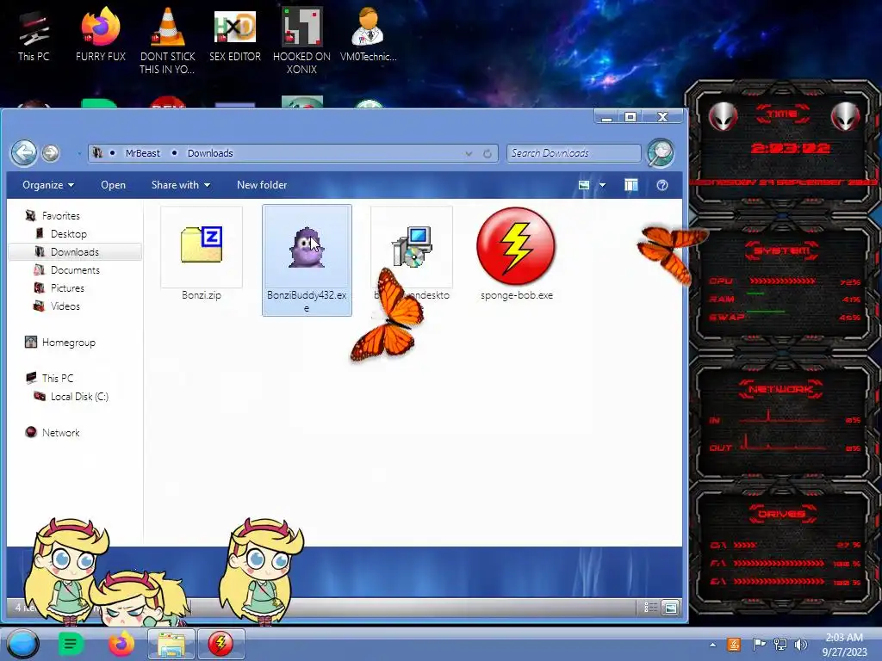The width and height of the screenshot is (882, 661).
Task: Select Favorites in the navigation pane
Action: pos(61,216)
